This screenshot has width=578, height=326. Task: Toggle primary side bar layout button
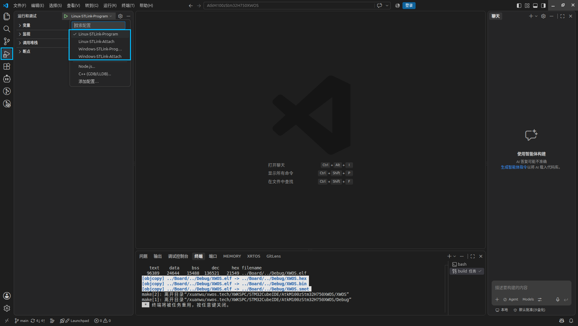[519, 6]
